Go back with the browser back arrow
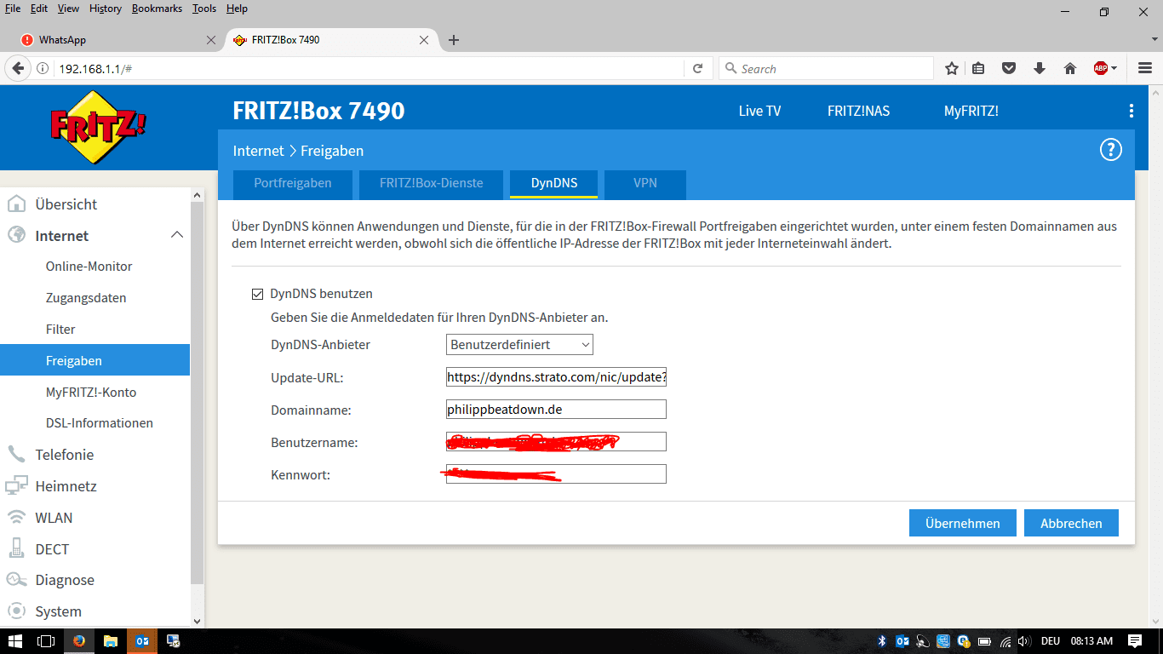The image size is (1163, 654). click(x=18, y=69)
